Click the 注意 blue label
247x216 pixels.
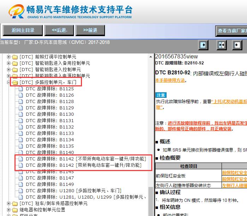(161, 95)
